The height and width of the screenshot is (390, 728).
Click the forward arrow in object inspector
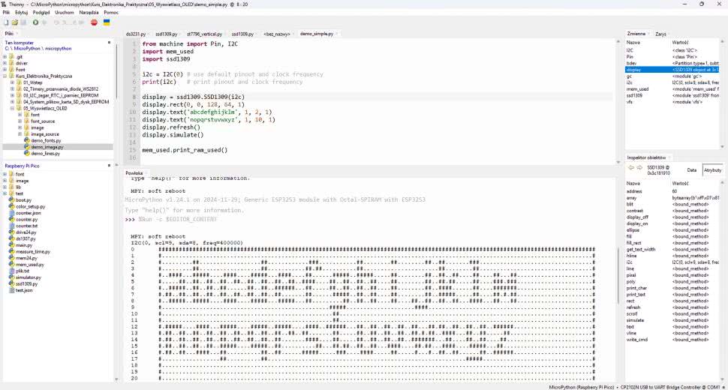[x=640, y=170]
